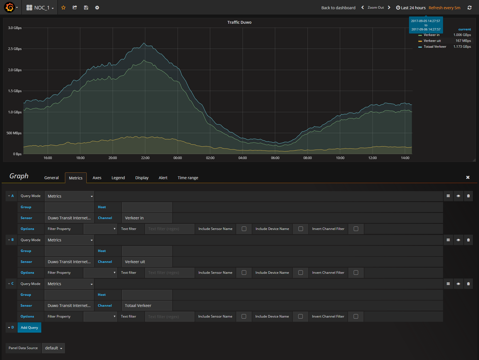The height and width of the screenshot is (360, 479).
Task: Click the Grafana logo menu icon
Action: coord(10,7)
